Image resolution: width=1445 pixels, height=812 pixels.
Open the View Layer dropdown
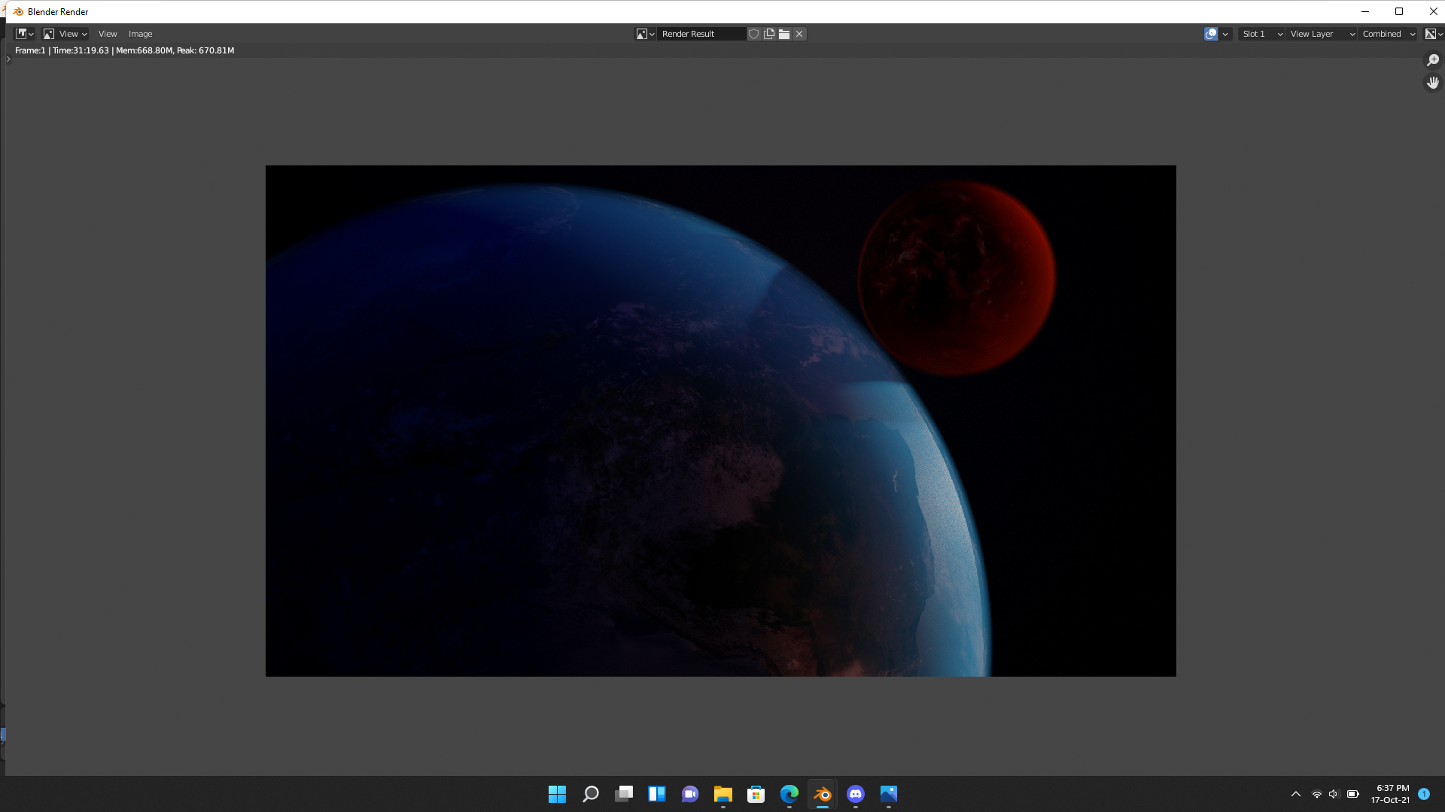coord(1322,34)
